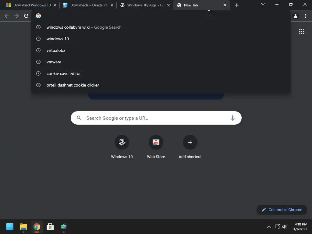This screenshot has width=312, height=234.
Task: Click the Google icon in address bar
Action: [x=38, y=16]
